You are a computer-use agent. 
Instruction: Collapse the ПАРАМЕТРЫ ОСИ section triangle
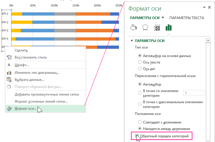pos(132,41)
